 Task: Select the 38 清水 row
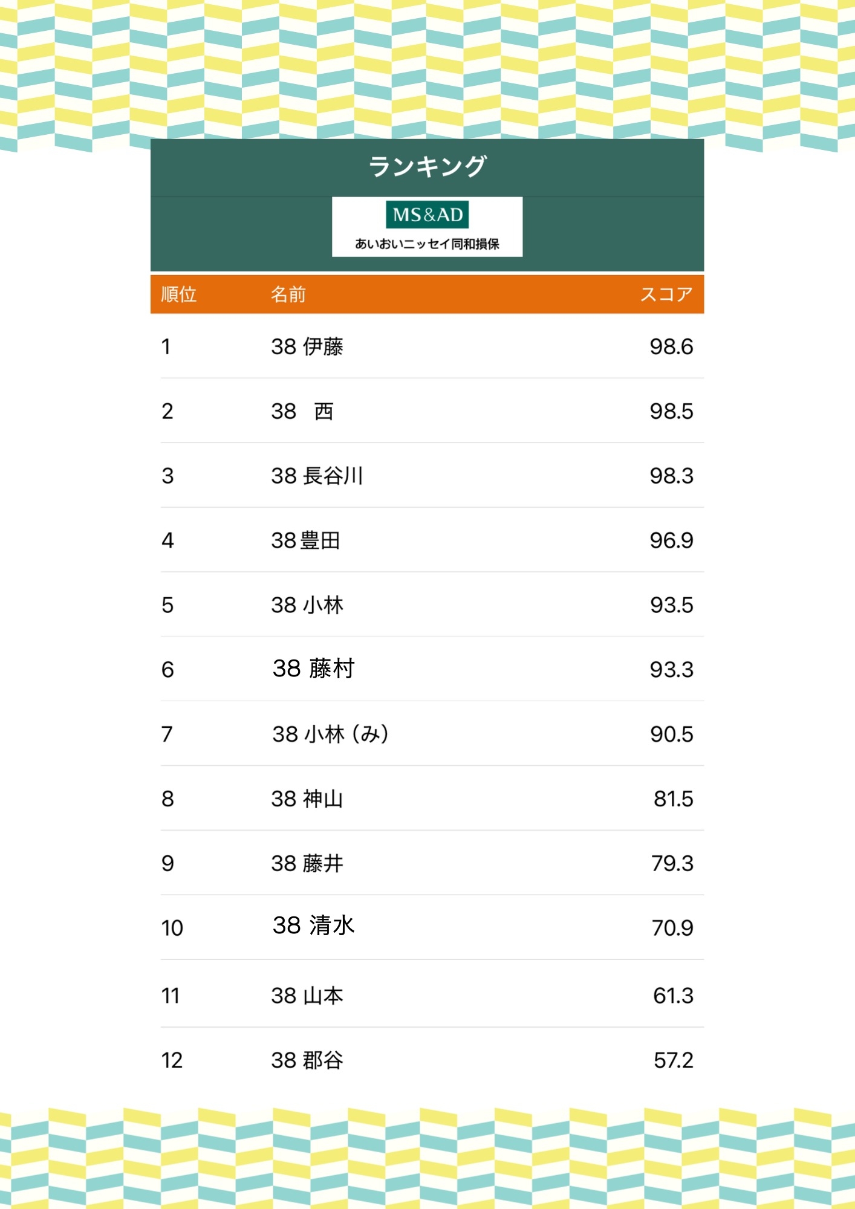pyautogui.click(x=427, y=927)
